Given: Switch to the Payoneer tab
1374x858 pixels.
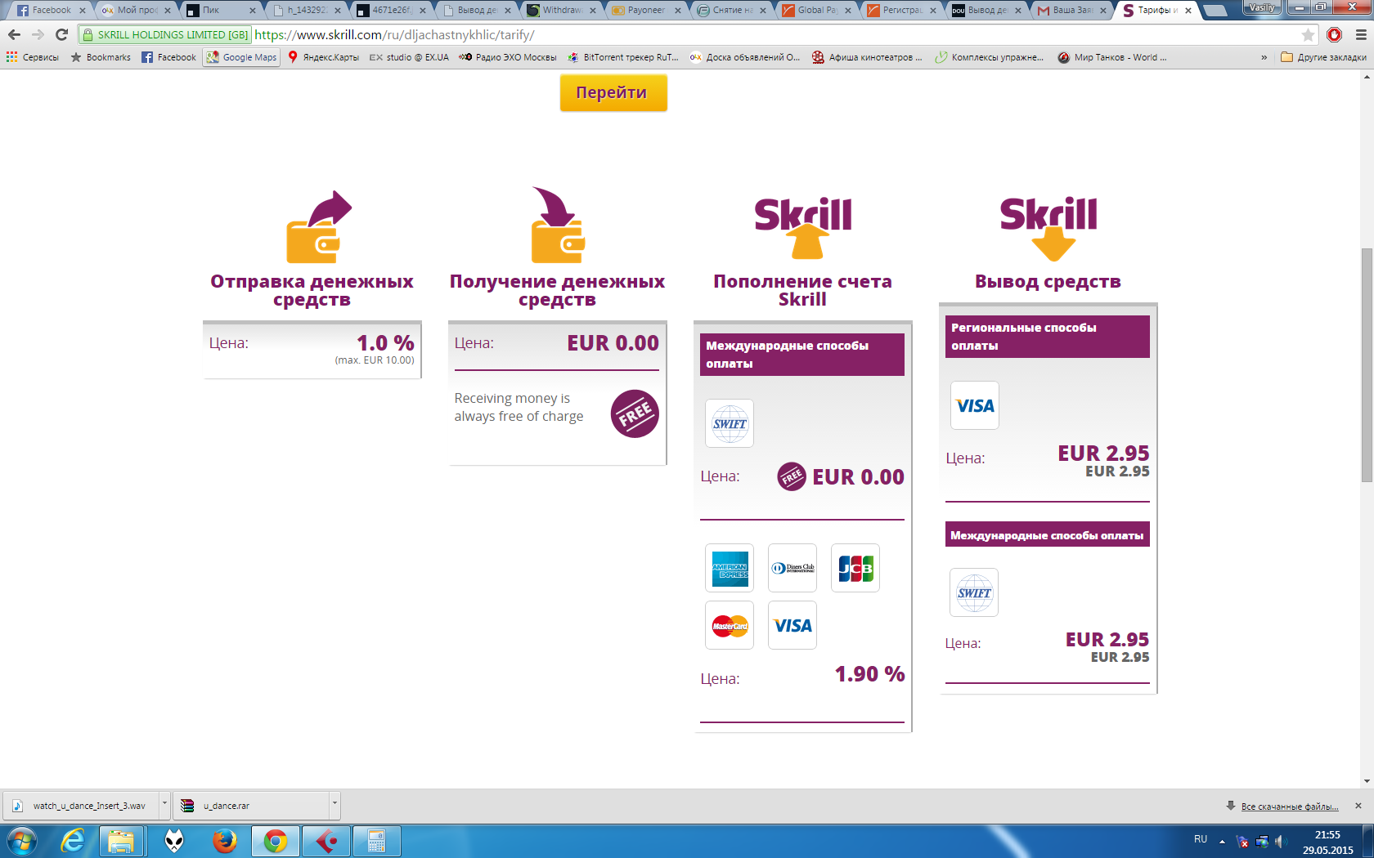Looking at the screenshot, I should 646,10.
